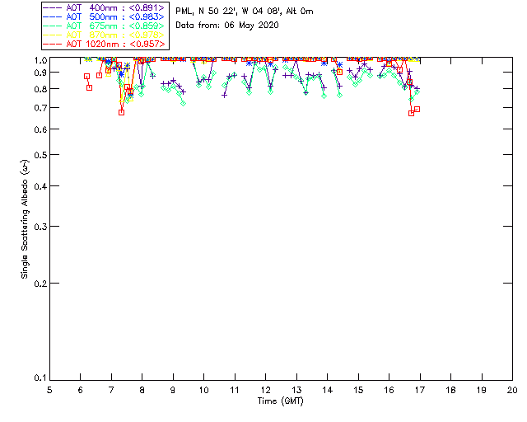This screenshot has width=527, height=422.
Task: Click the Single Scattering Albedo y-axis label
Action: (x=25, y=219)
